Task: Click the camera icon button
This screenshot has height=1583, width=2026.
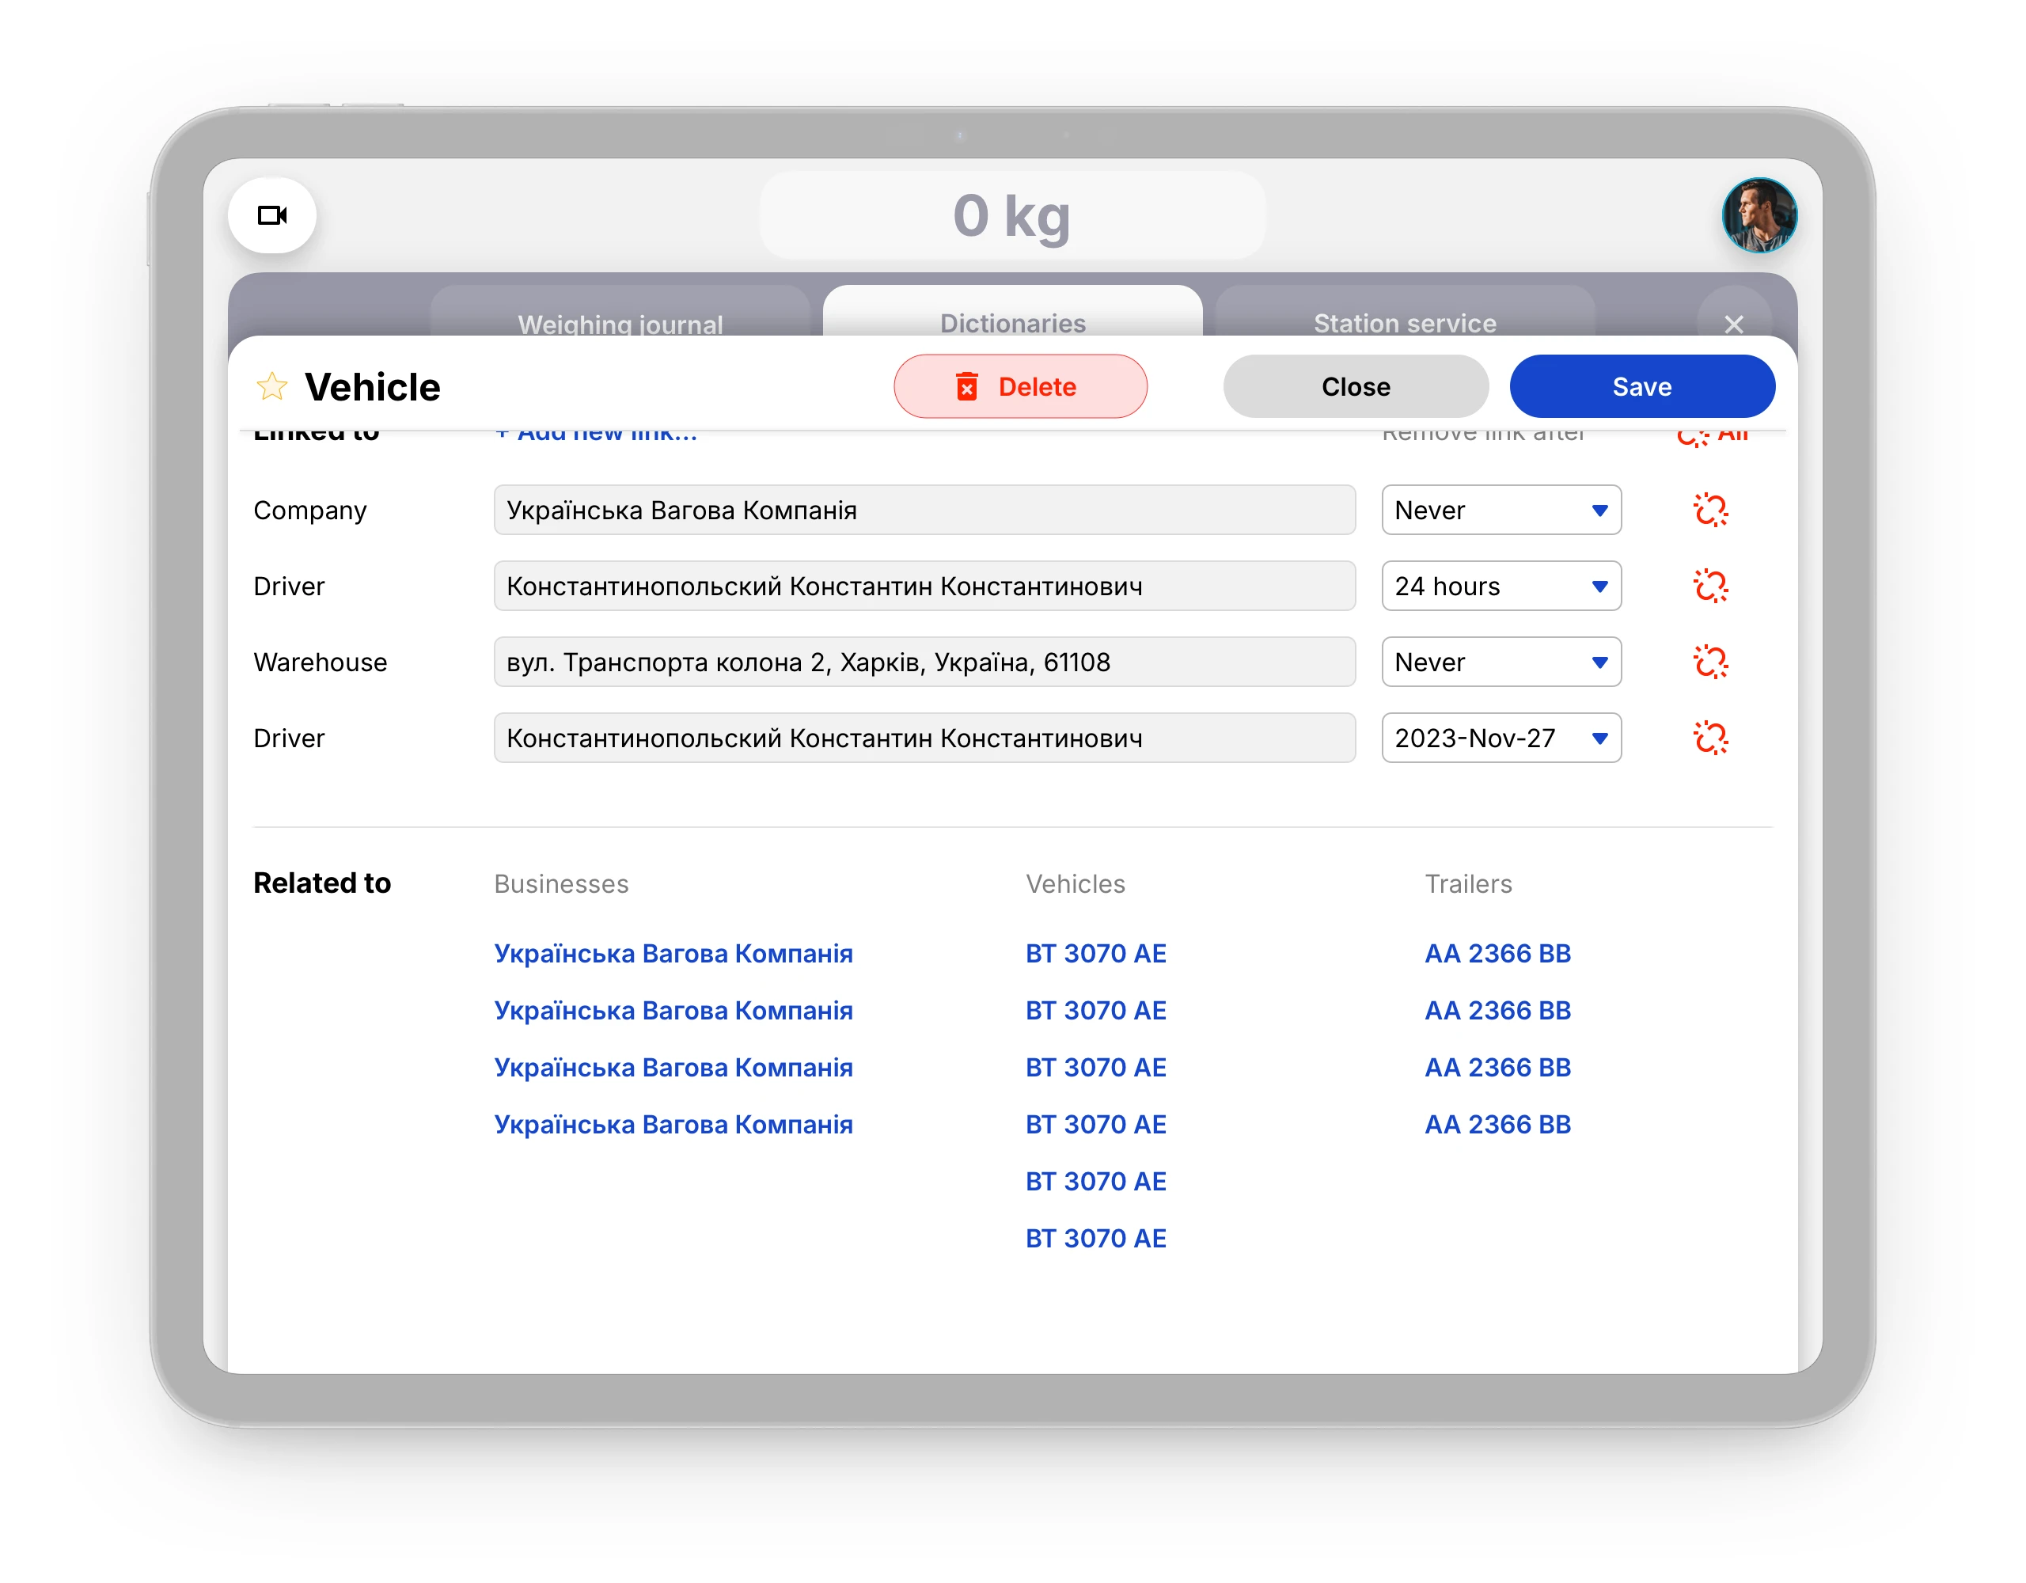Action: [x=271, y=215]
